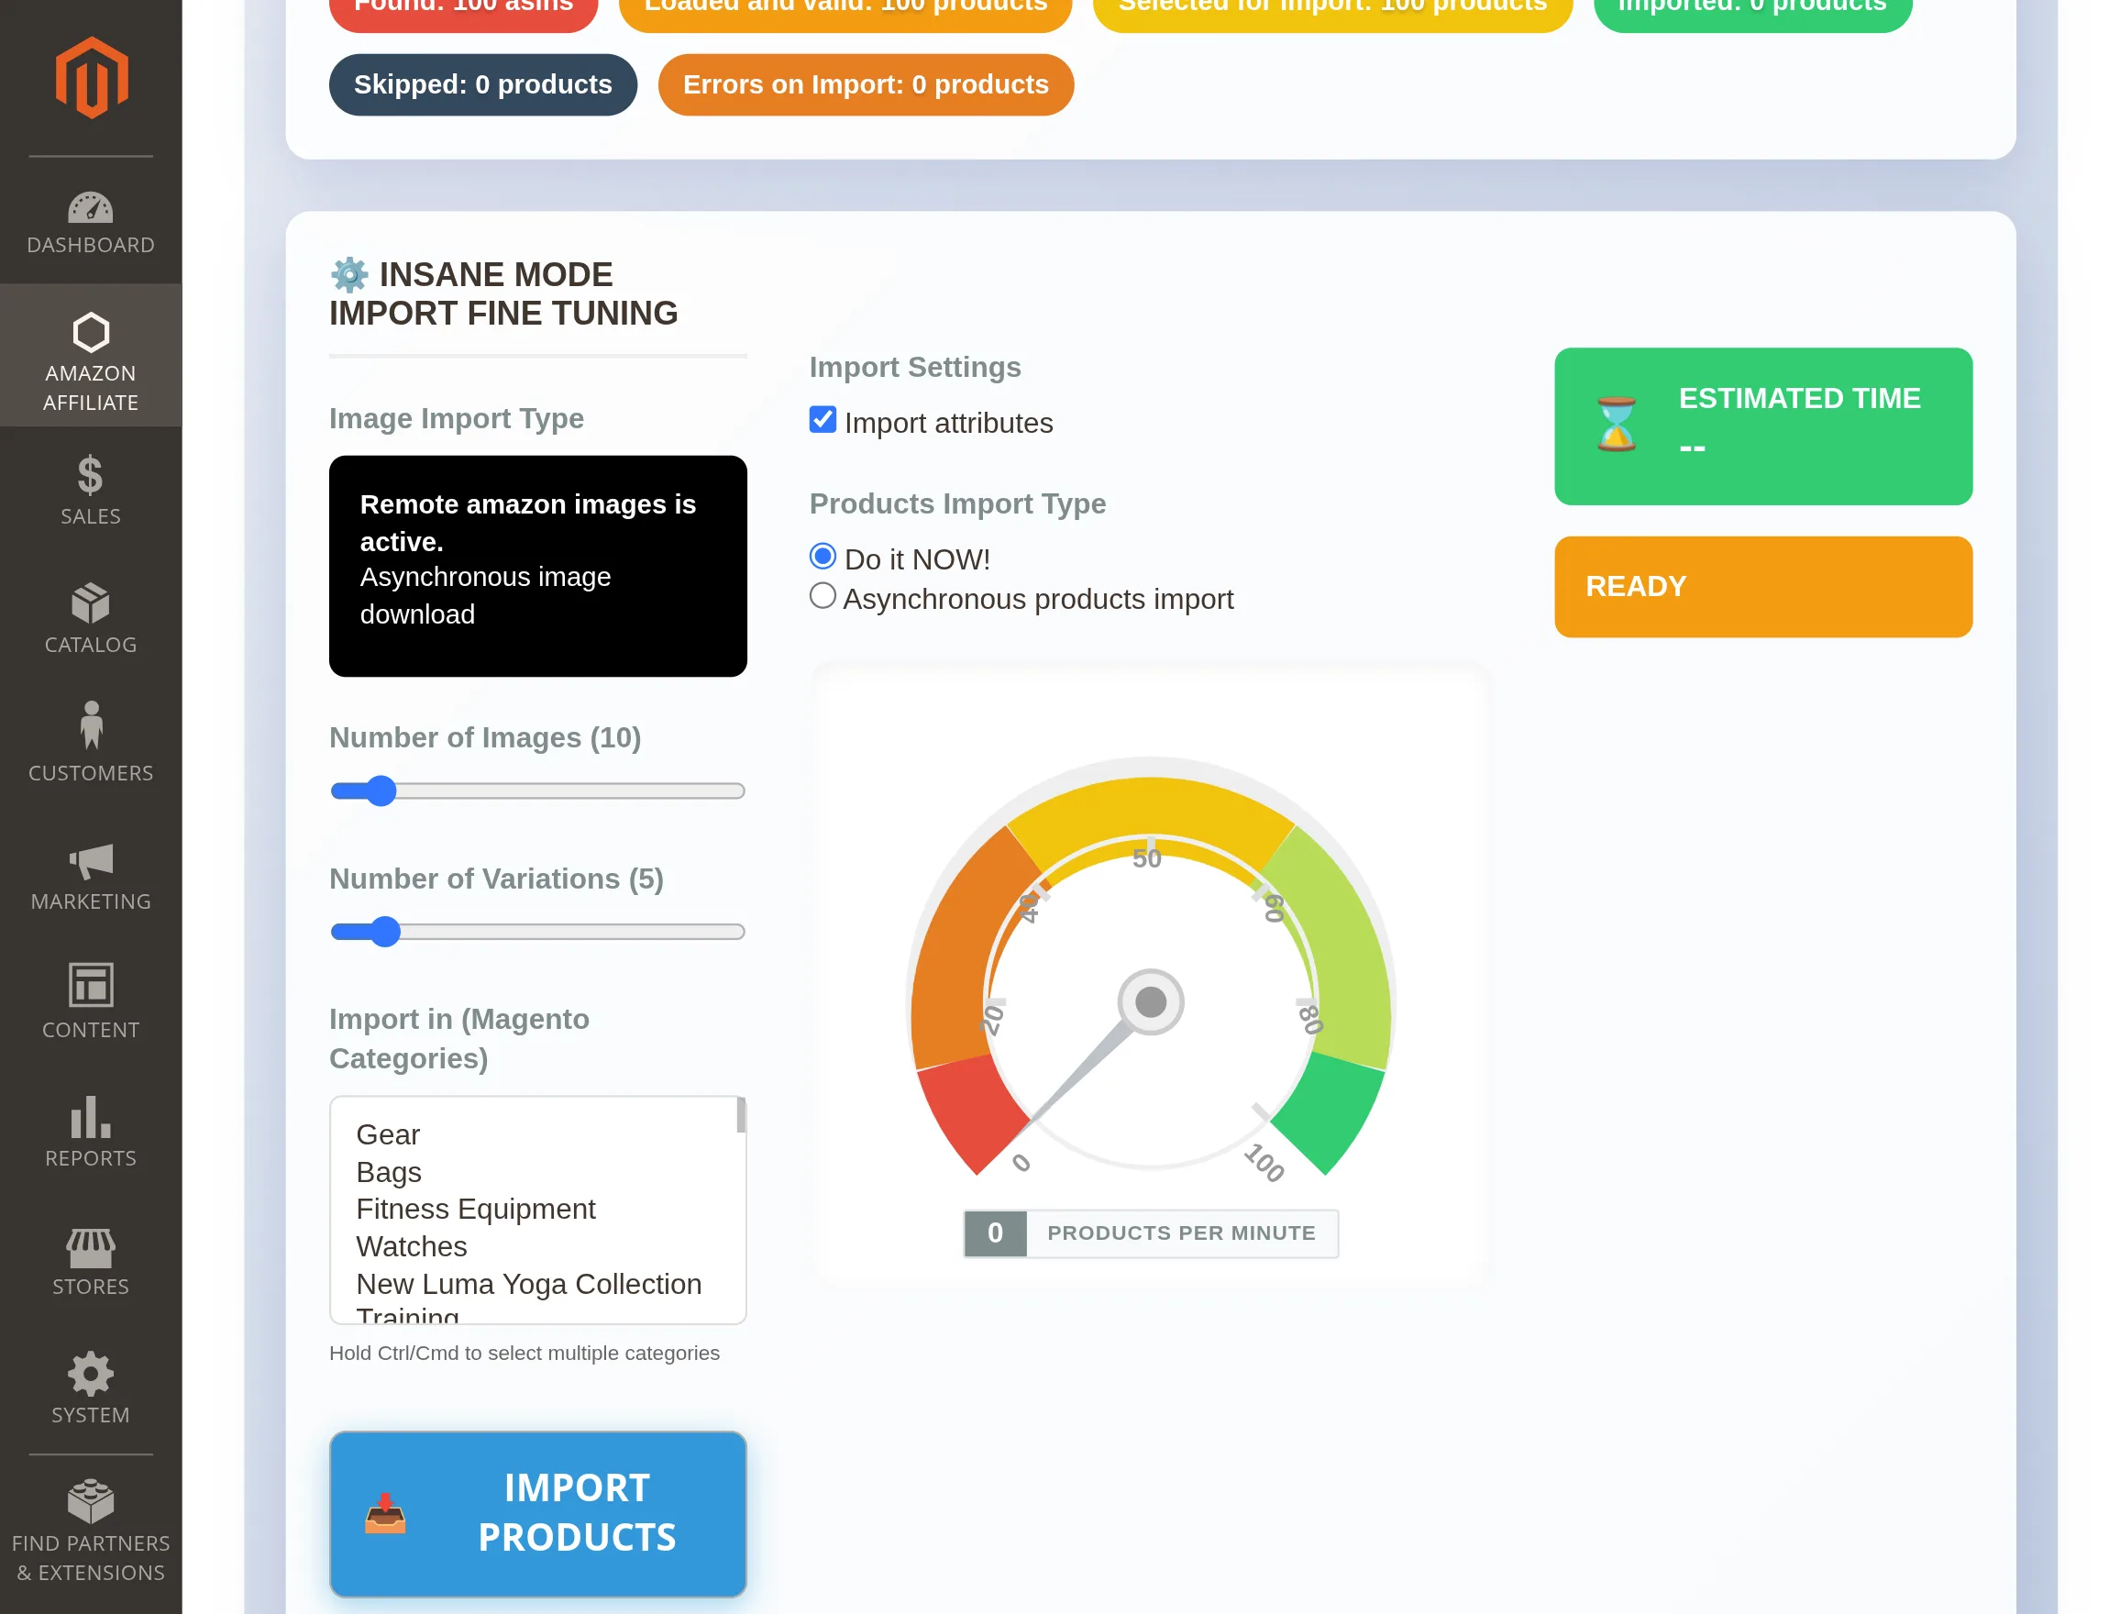The width and height of the screenshot is (2120, 1614).
Task: Click the Number of Images (10) label
Action: 485,738
